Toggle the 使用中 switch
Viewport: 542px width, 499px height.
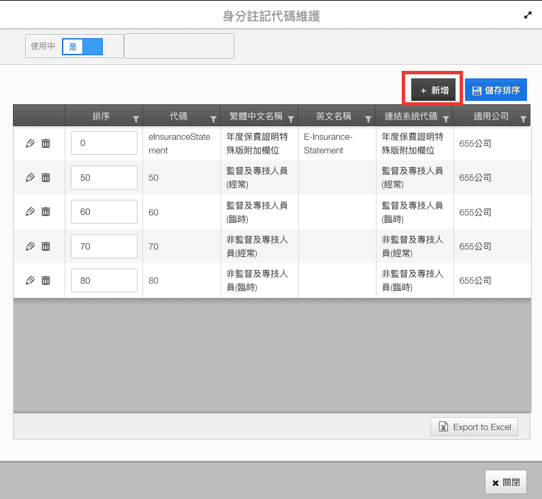click(x=82, y=46)
